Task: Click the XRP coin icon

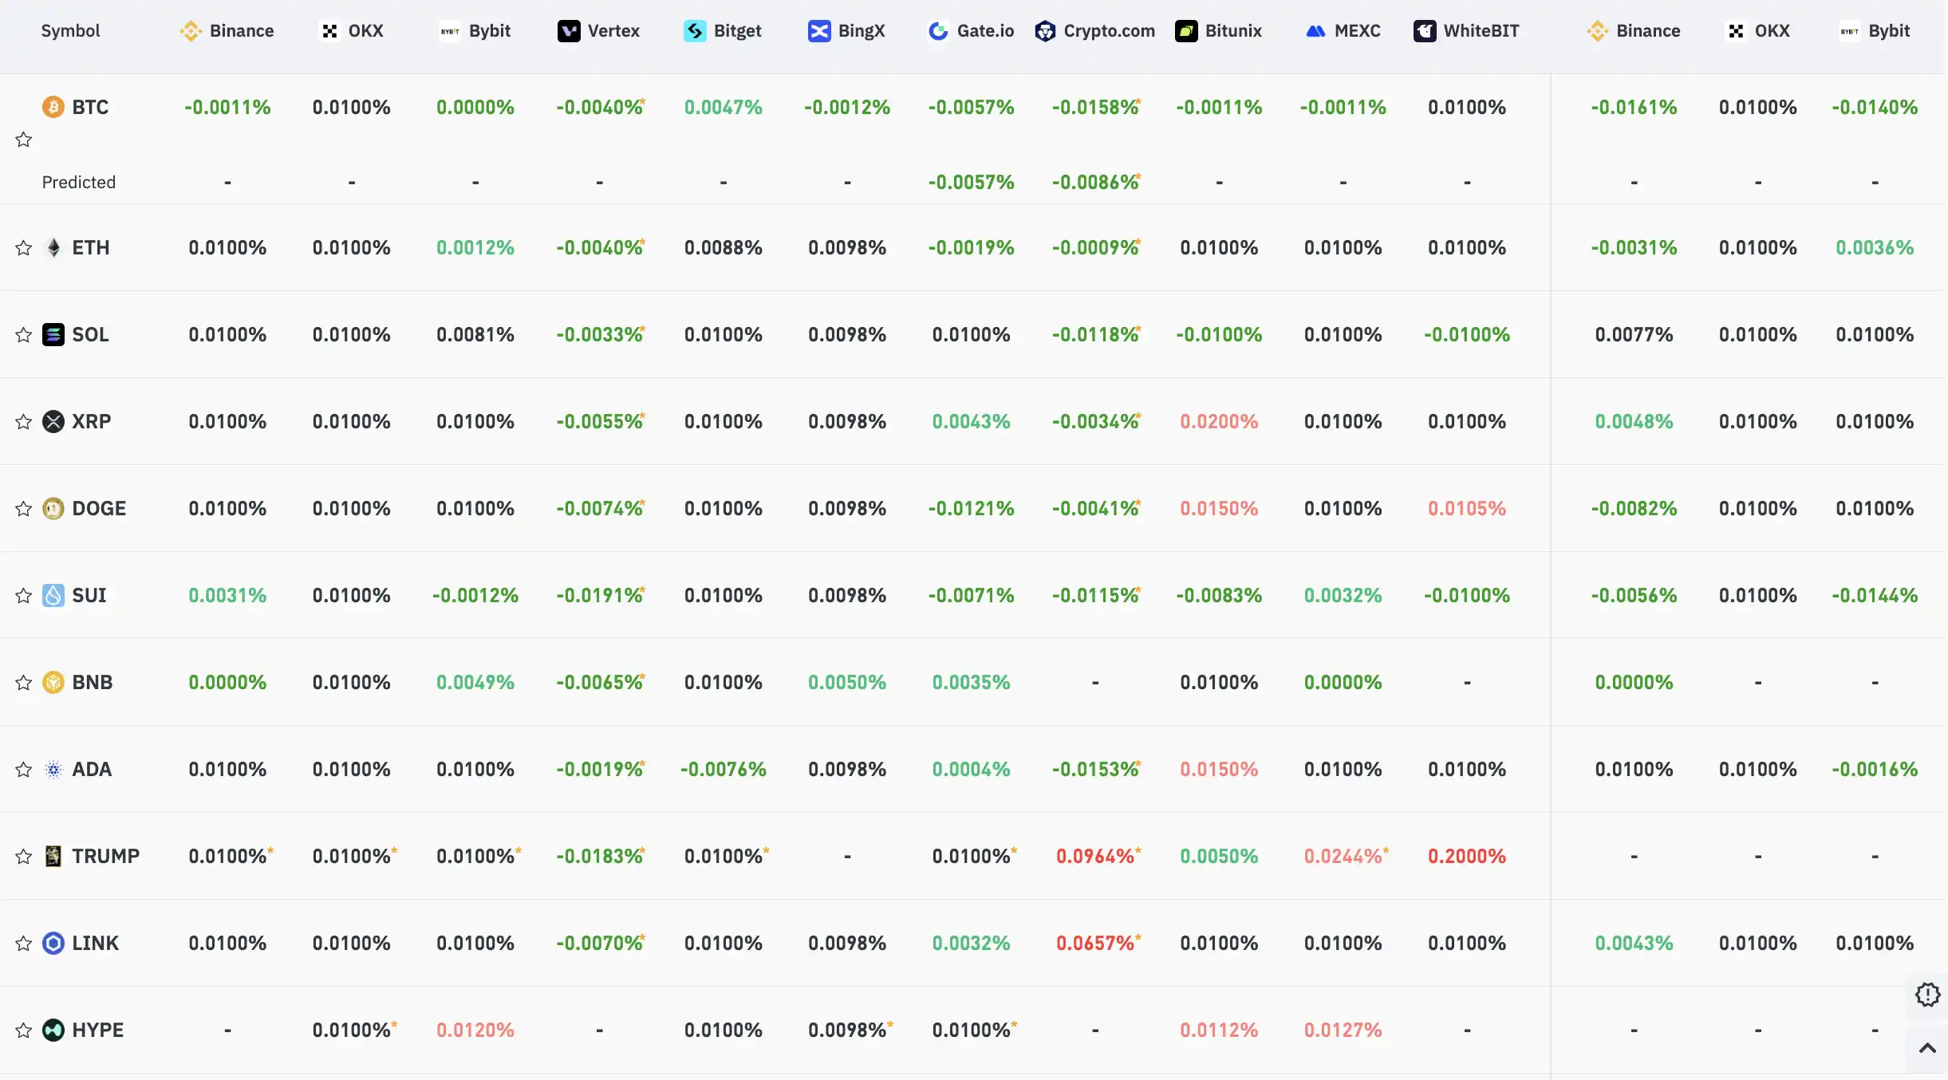Action: coord(53,421)
